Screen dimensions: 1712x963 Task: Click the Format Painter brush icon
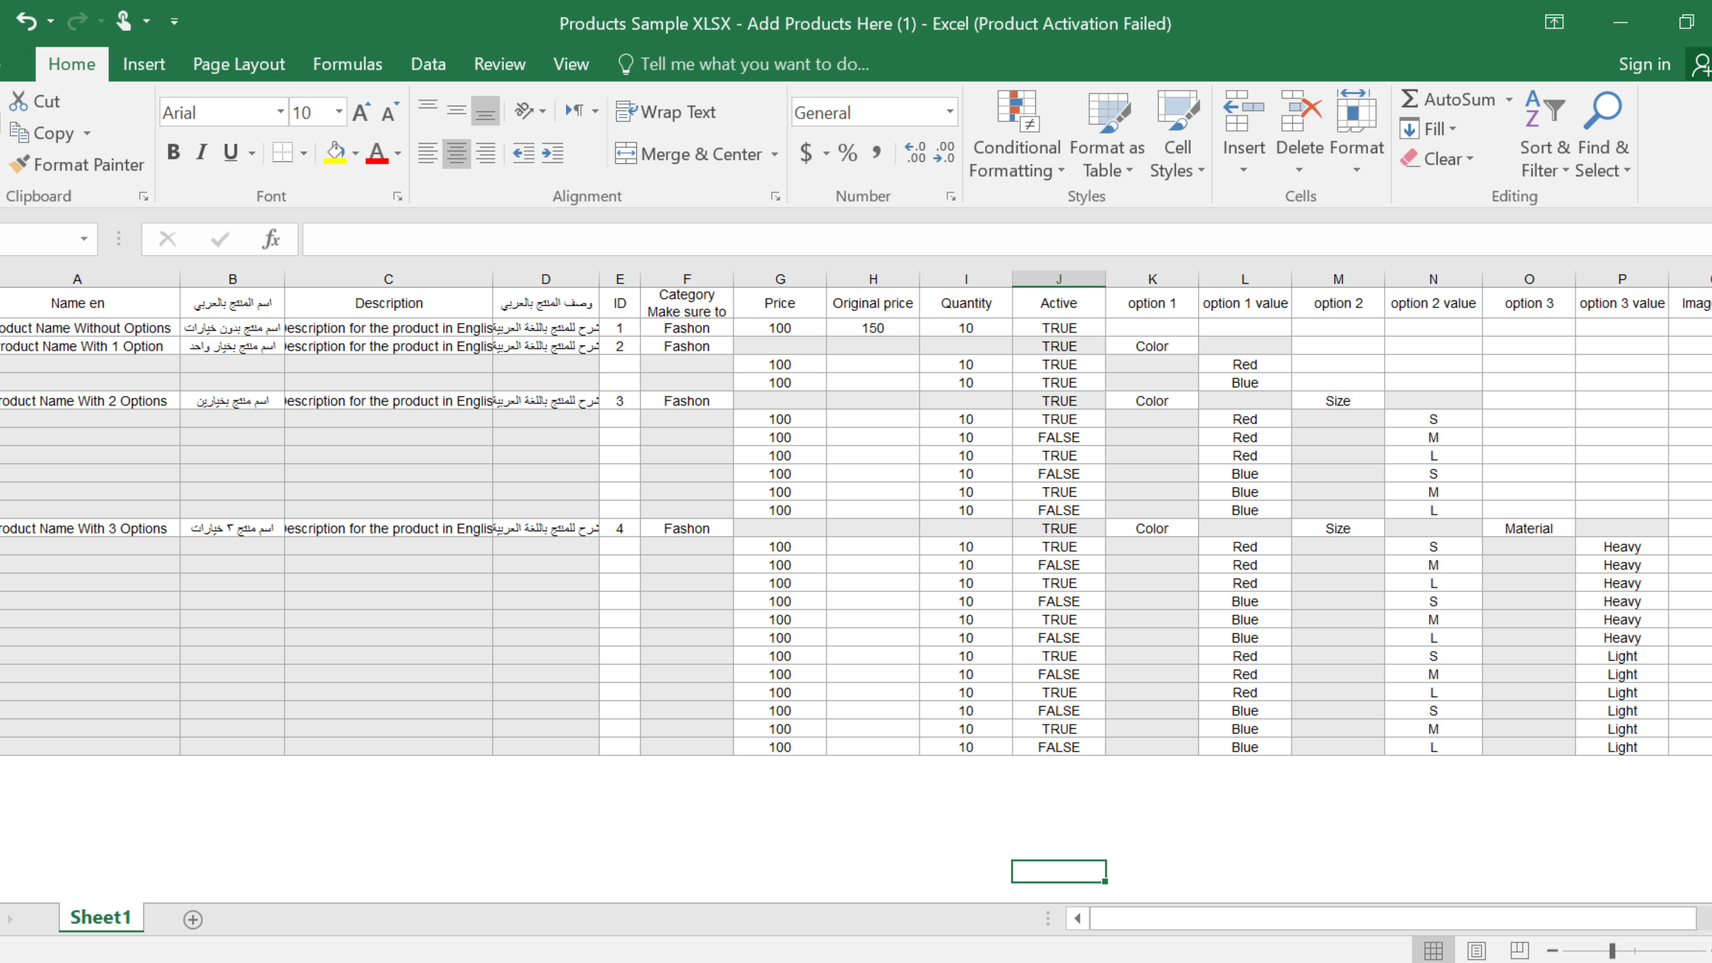[19, 163]
